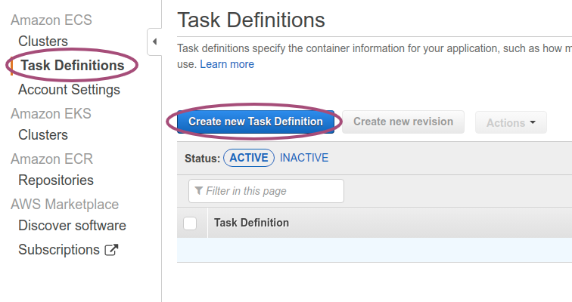Click the Task Definitions page title
The image size is (572, 302).
(x=251, y=20)
